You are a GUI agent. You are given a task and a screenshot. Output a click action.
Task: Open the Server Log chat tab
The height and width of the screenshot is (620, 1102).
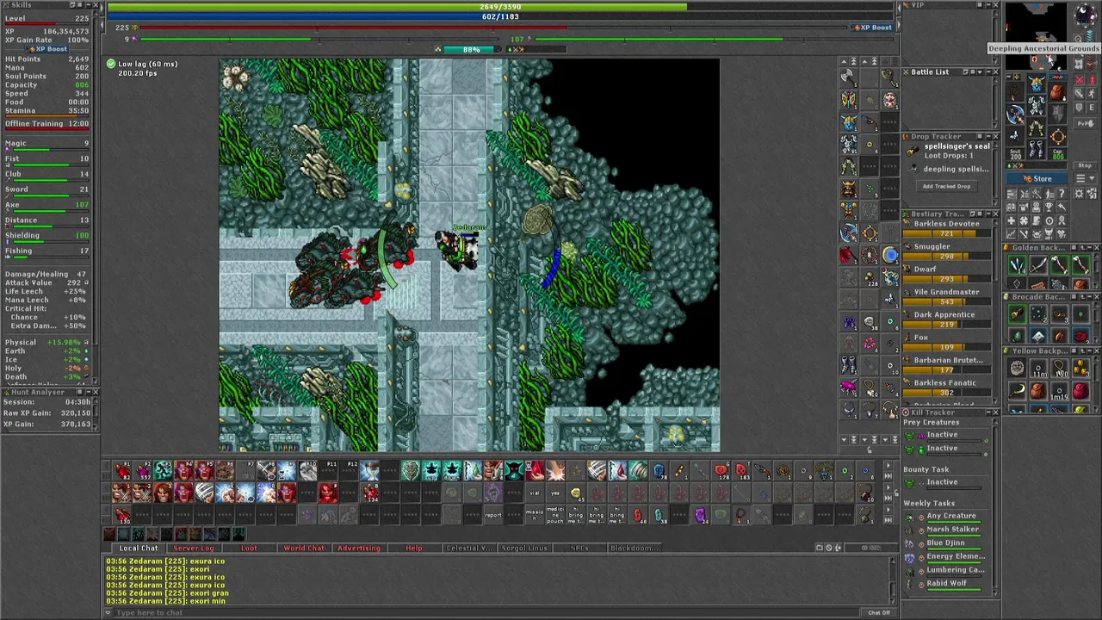[x=193, y=548]
